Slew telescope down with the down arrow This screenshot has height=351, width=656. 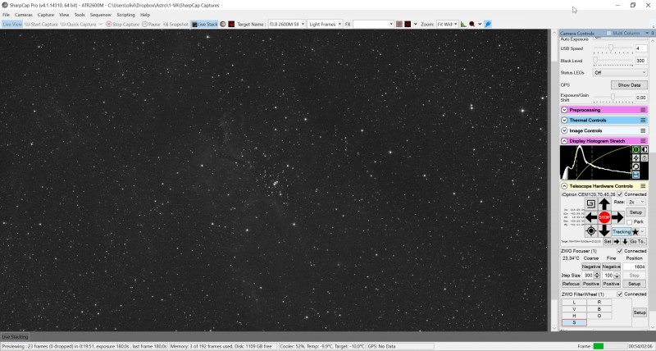pyautogui.click(x=604, y=230)
